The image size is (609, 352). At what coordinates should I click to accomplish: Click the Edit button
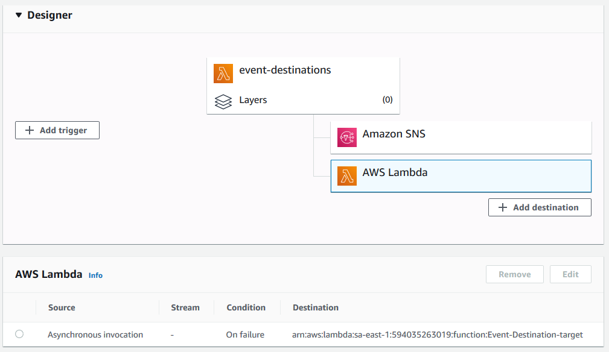pyautogui.click(x=570, y=274)
